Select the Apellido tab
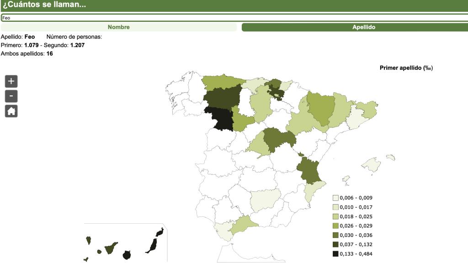 click(x=355, y=27)
